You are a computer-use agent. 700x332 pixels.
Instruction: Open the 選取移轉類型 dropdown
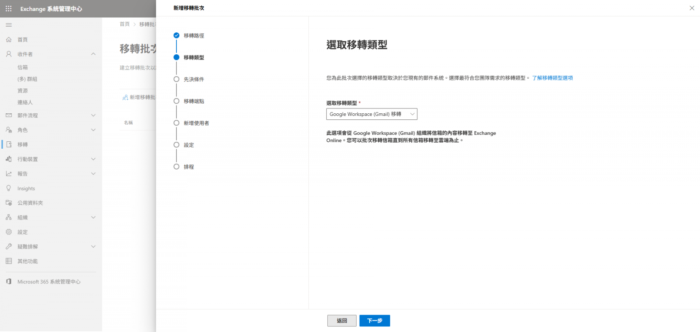coord(372,114)
